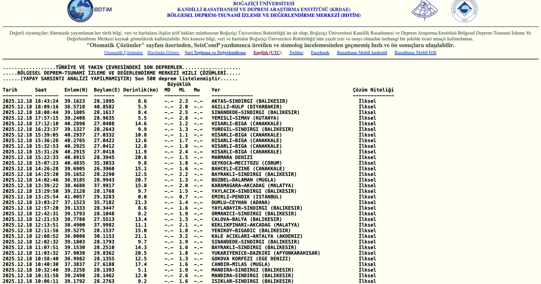The image size is (541, 284).
Task: Go to Veri Toplama ve Değerlendirme
Action: (x=215, y=53)
